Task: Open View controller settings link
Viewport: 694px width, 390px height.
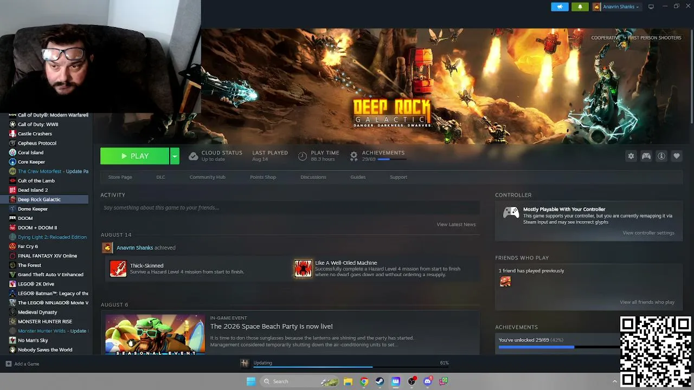Action: point(648,233)
